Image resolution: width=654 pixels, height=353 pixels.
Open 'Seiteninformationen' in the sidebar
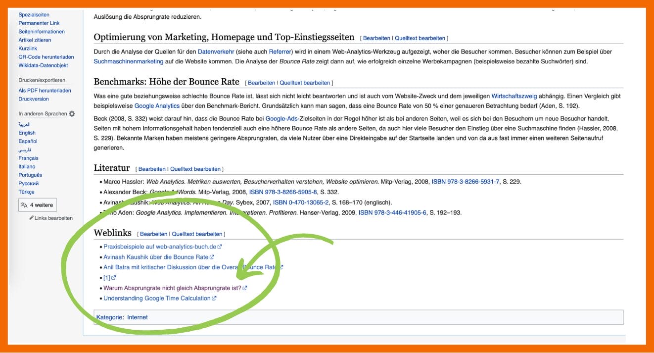tap(42, 32)
